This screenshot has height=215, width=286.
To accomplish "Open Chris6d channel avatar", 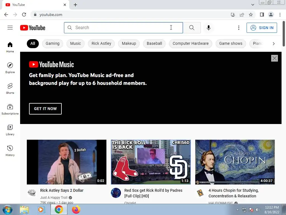I will pos(116,193).
